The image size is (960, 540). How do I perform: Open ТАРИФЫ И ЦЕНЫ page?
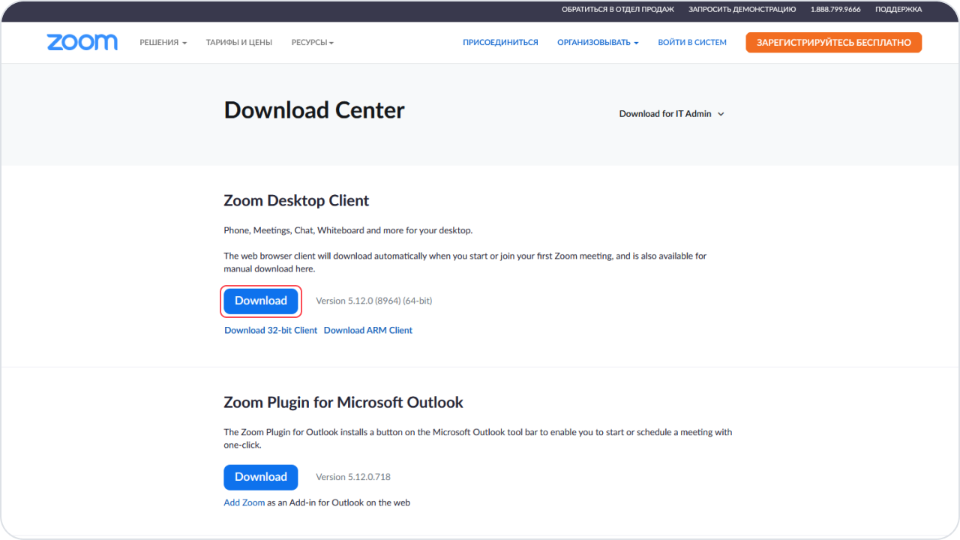[239, 43]
